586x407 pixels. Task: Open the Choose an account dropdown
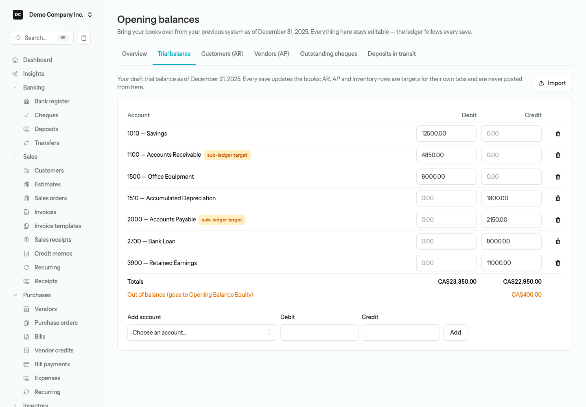[x=202, y=333]
